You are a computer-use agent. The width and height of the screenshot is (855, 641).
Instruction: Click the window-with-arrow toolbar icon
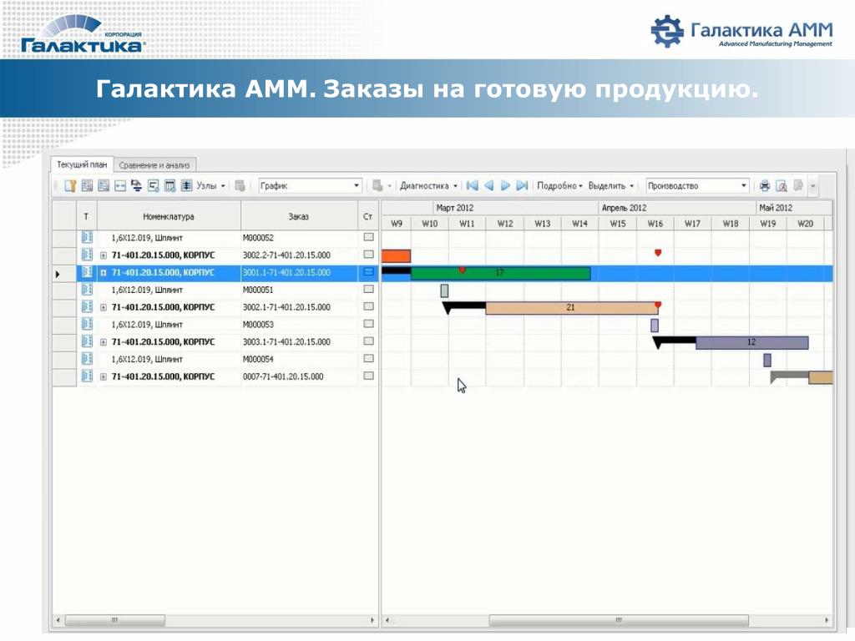(x=154, y=186)
